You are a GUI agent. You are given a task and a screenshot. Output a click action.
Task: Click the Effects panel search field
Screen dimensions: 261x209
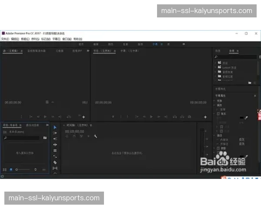[235, 57]
